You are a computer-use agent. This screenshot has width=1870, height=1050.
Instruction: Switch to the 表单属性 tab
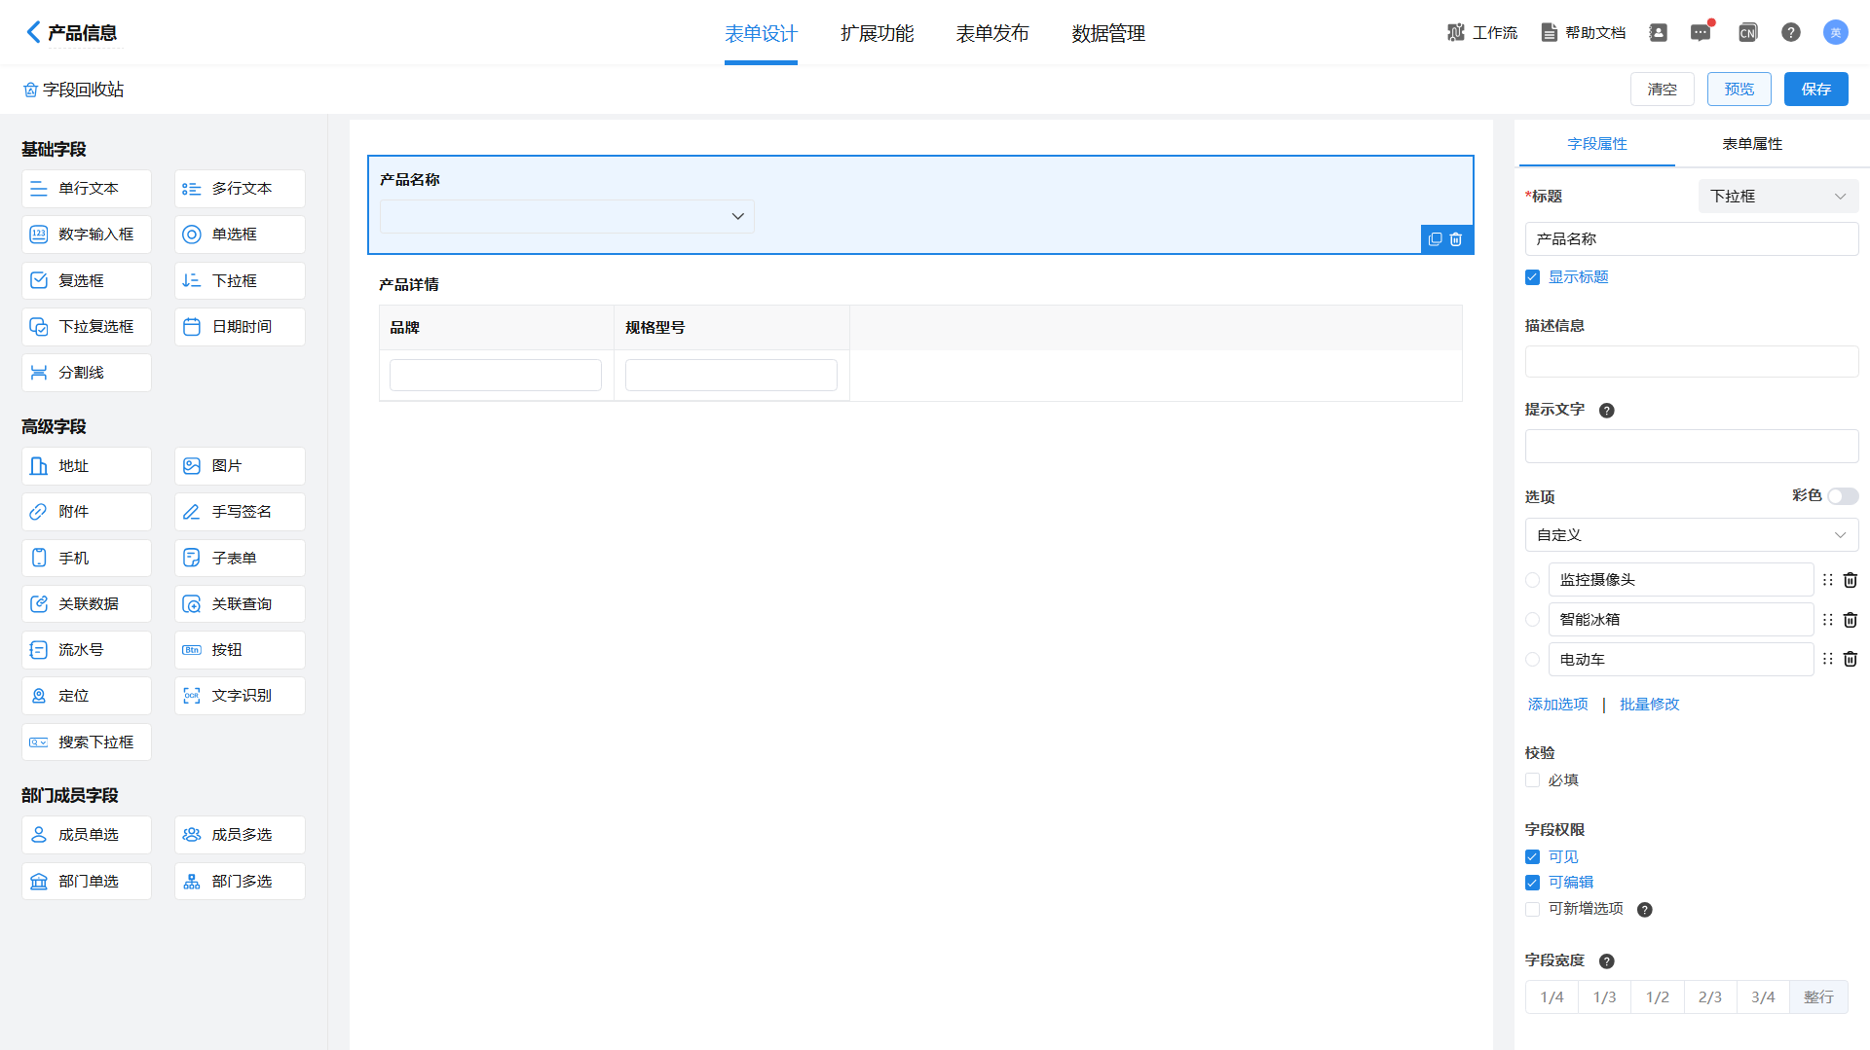1752,144
